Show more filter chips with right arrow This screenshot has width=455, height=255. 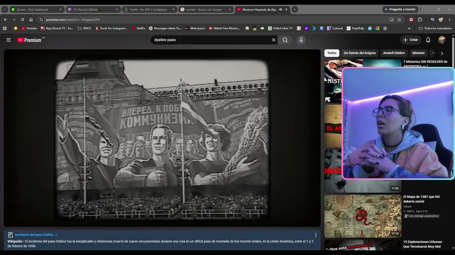point(442,53)
